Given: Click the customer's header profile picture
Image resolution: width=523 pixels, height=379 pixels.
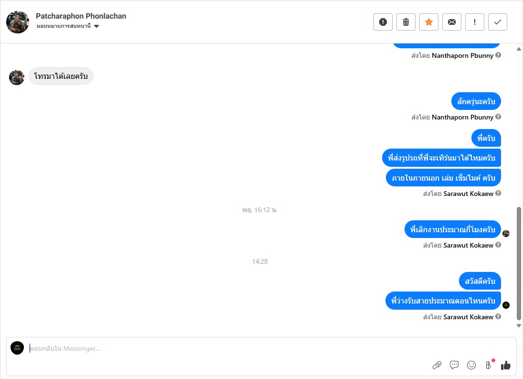Looking at the screenshot, I should coord(18,22).
